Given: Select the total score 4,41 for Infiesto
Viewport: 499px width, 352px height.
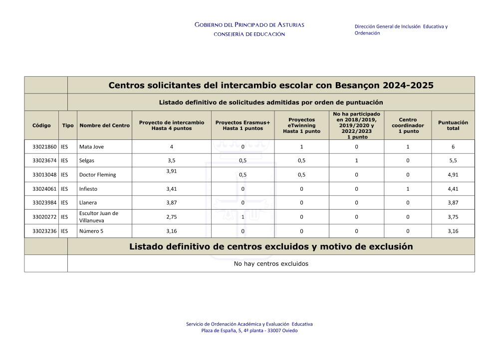Looking at the screenshot, I should [453, 189].
